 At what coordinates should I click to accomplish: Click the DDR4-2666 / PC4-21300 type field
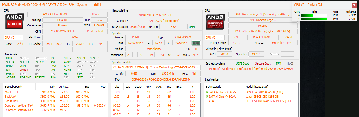pyautogui.click(x=161, y=79)
